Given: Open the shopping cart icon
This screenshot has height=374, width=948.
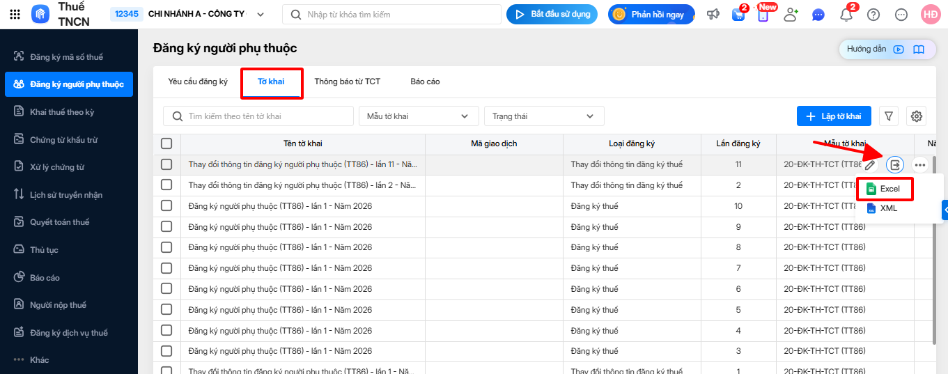Looking at the screenshot, I should [x=738, y=15].
